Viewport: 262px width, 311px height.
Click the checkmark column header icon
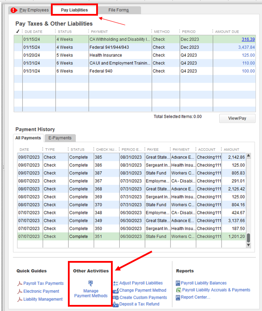point(17,31)
